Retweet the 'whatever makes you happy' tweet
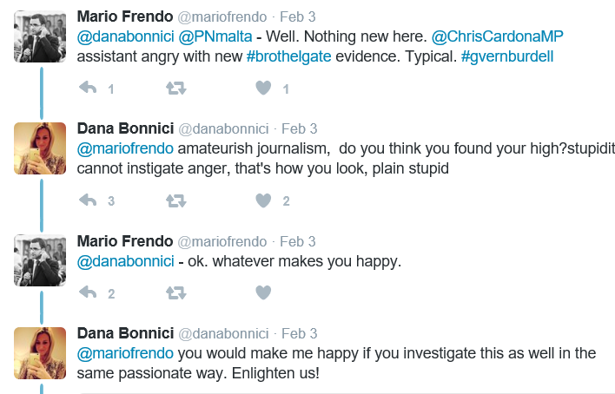The image size is (615, 394). pos(176,292)
